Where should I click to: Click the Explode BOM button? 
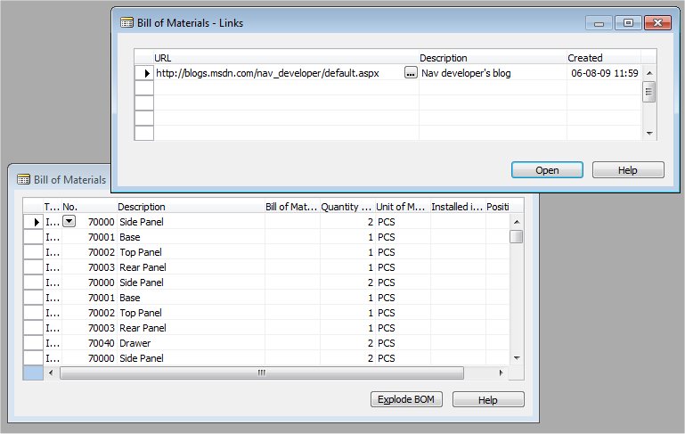(x=406, y=400)
